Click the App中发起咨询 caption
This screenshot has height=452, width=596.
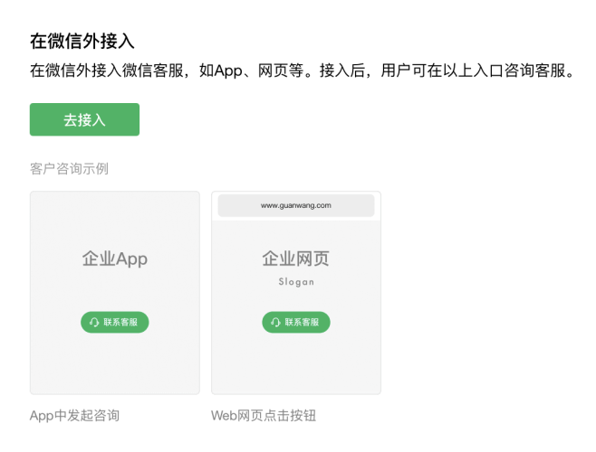tap(74, 416)
